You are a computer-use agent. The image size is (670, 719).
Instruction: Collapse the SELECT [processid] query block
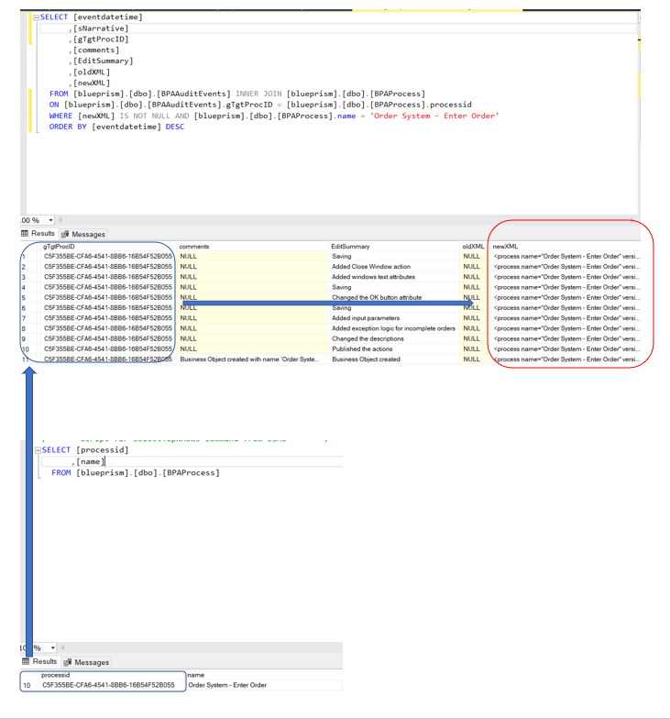(x=38, y=450)
